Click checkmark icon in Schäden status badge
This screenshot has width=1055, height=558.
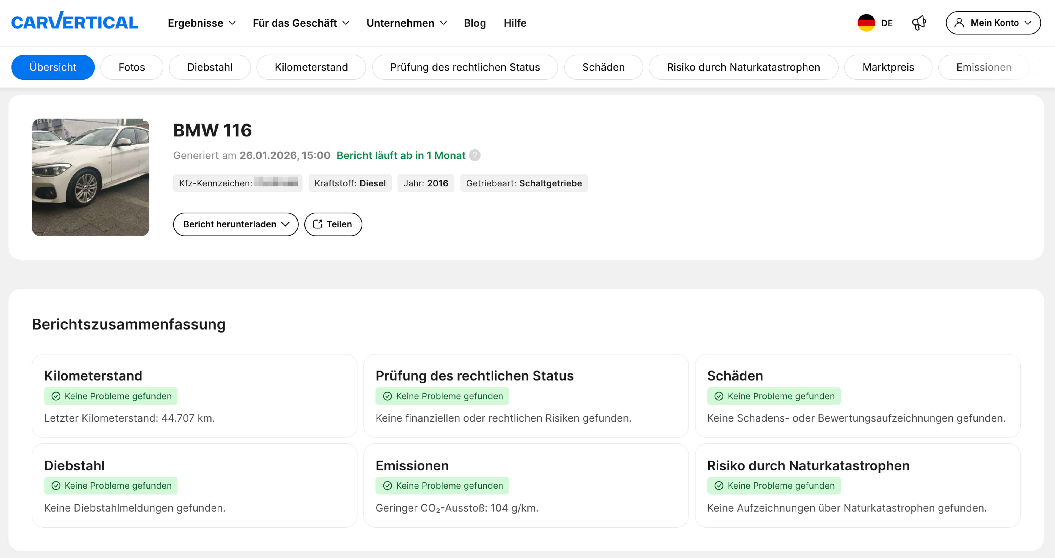pos(719,396)
